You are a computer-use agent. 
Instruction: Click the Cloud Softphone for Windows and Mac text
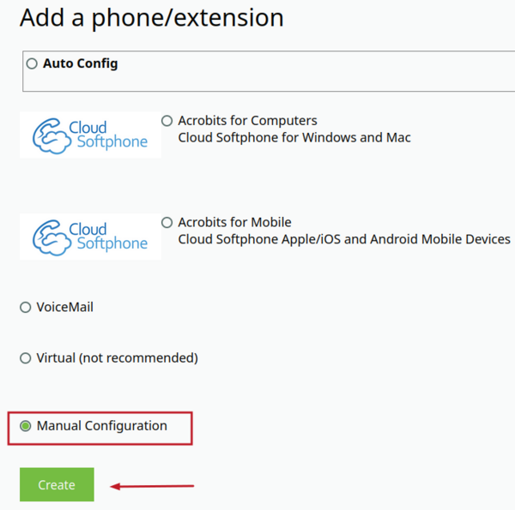[294, 137]
